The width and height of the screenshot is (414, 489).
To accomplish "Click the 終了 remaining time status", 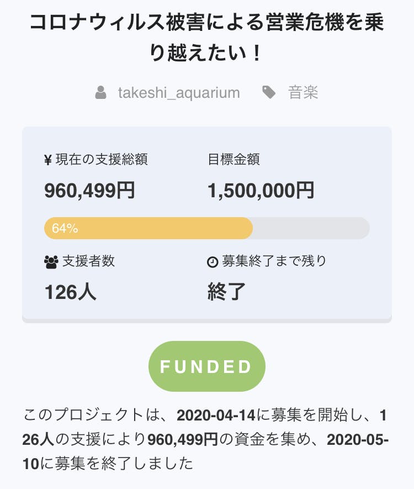I will point(226,291).
